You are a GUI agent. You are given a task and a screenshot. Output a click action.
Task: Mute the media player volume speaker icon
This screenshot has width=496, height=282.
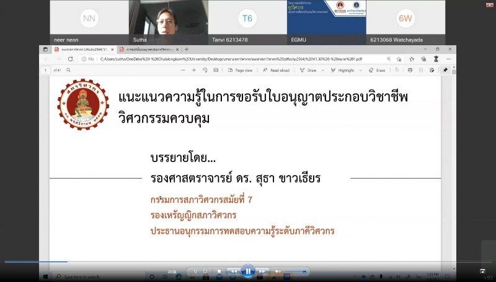pos(278,271)
